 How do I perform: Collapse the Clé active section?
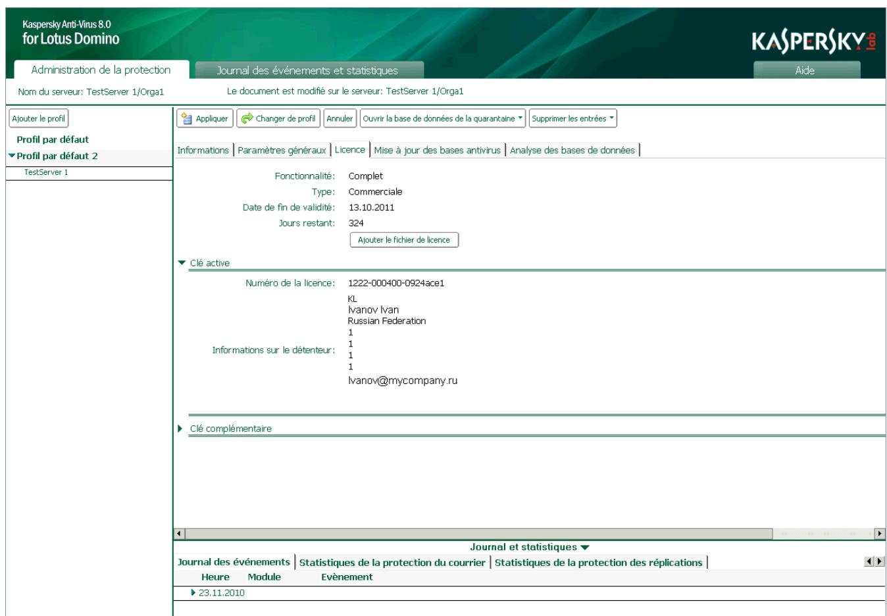point(182,263)
